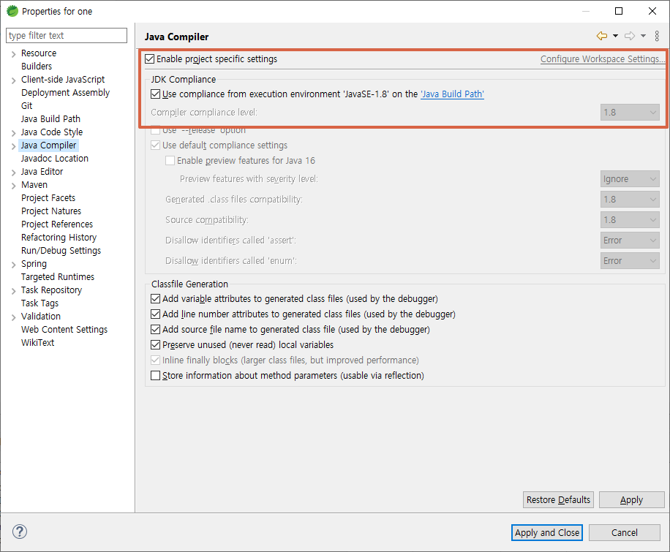Toggle Use compliance from execution environment checkbox
Image resolution: width=670 pixels, height=552 pixels.
156,94
